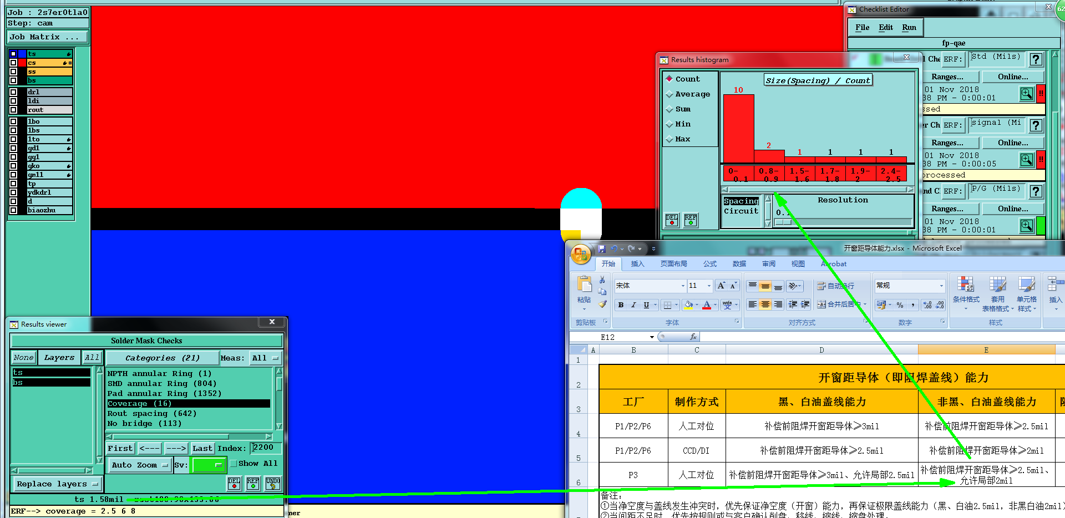Toggle display checkbox for the rout layer
The image size is (1065, 518).
click(x=13, y=110)
